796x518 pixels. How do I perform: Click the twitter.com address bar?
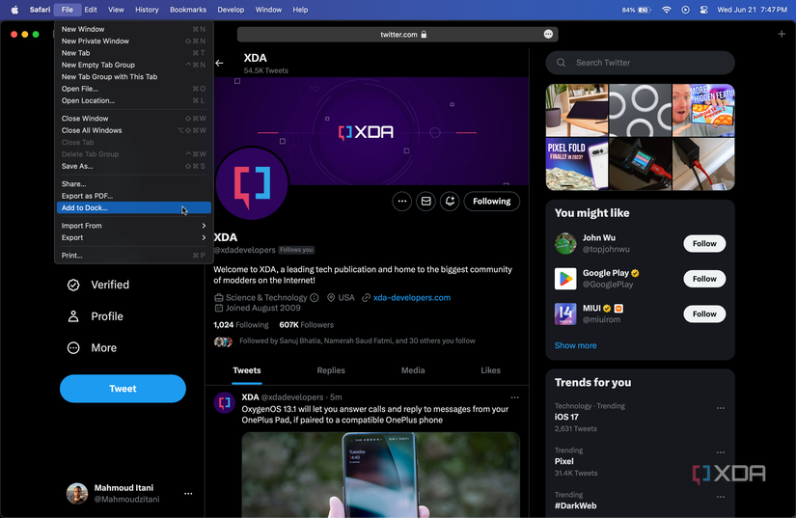(x=398, y=34)
